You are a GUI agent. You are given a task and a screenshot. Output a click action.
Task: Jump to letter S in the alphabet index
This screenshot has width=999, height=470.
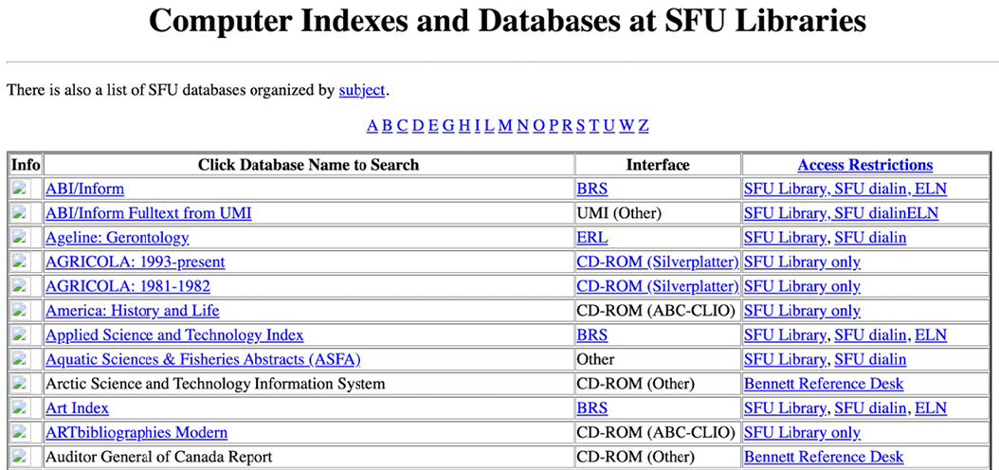(x=580, y=125)
